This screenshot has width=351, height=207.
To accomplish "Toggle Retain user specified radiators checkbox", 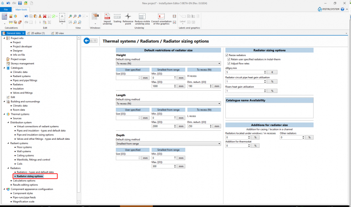I will (229, 59).
